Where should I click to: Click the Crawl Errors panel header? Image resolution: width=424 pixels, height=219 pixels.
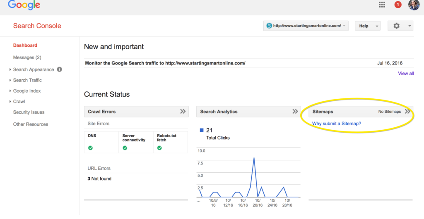(136, 112)
